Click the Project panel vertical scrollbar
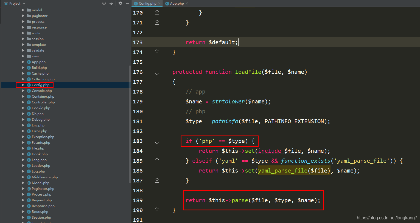 (130, 124)
